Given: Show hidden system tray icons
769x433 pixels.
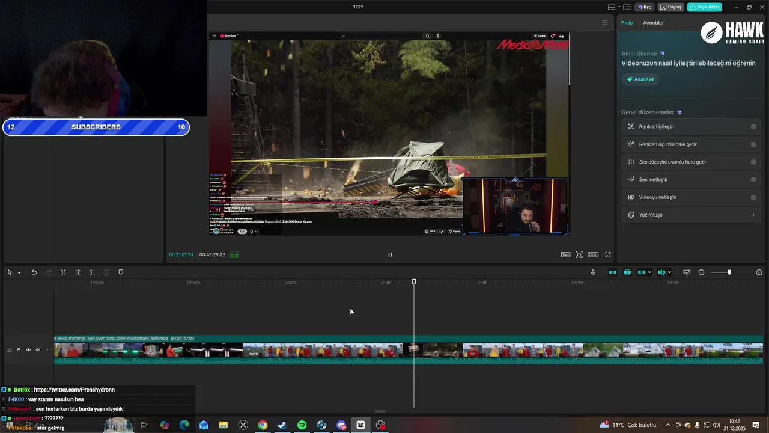Looking at the screenshot, I should click(x=668, y=425).
